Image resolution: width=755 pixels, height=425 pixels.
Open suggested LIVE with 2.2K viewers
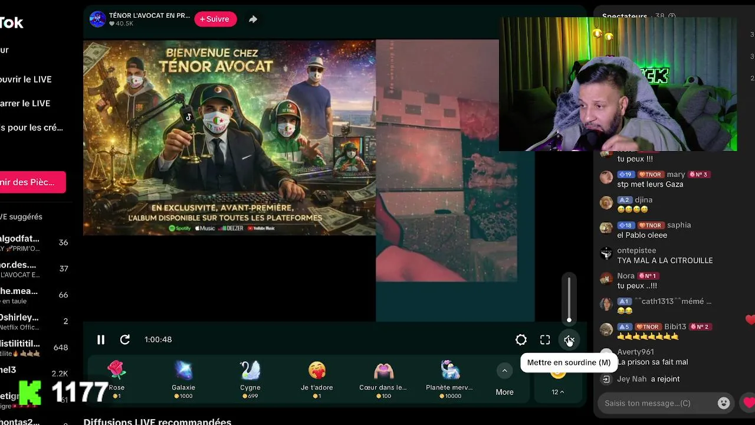[x=34, y=373]
